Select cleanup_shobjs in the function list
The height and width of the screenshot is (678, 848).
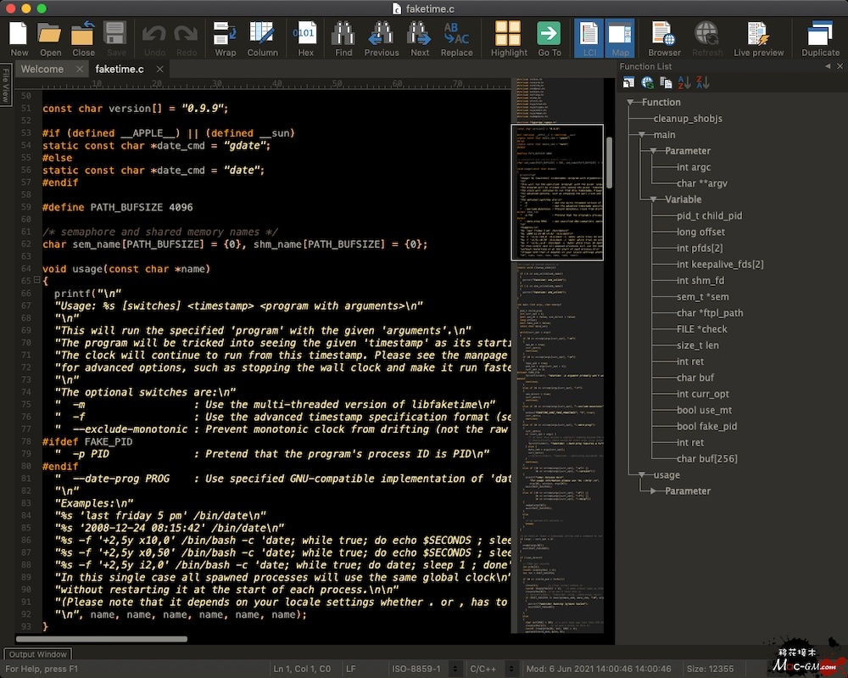688,119
